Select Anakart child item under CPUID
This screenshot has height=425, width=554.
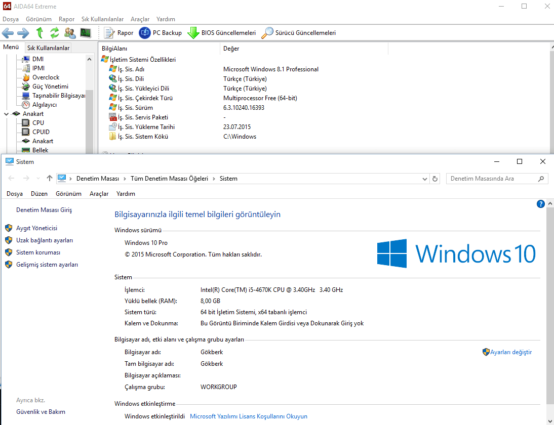(x=43, y=141)
